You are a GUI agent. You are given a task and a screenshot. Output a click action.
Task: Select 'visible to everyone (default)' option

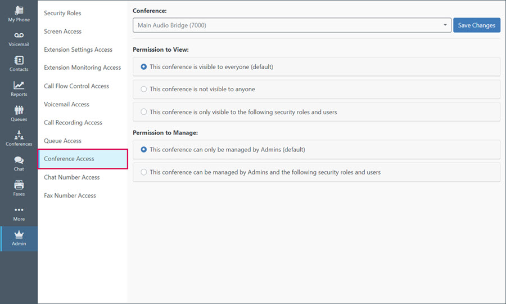[143, 67]
